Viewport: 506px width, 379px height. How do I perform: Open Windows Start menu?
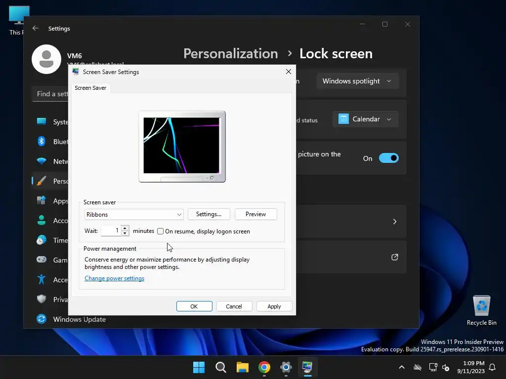(x=199, y=367)
